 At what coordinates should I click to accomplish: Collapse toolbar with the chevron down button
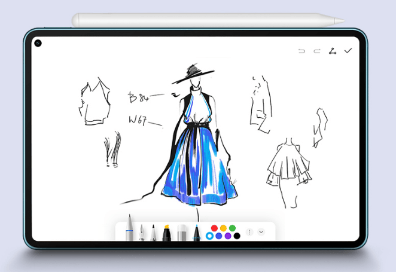click(x=261, y=232)
